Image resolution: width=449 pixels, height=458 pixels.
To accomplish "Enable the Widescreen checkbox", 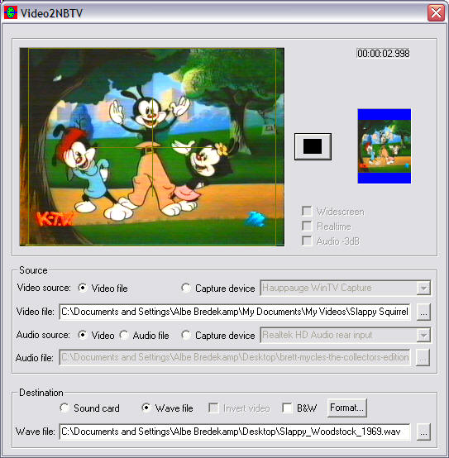I will 307,211.
